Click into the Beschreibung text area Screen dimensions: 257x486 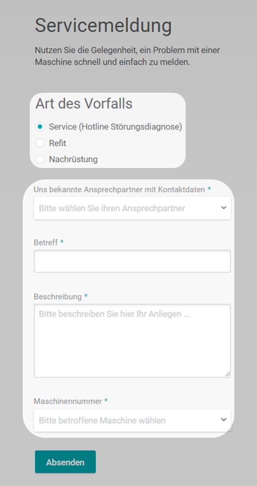tap(132, 341)
